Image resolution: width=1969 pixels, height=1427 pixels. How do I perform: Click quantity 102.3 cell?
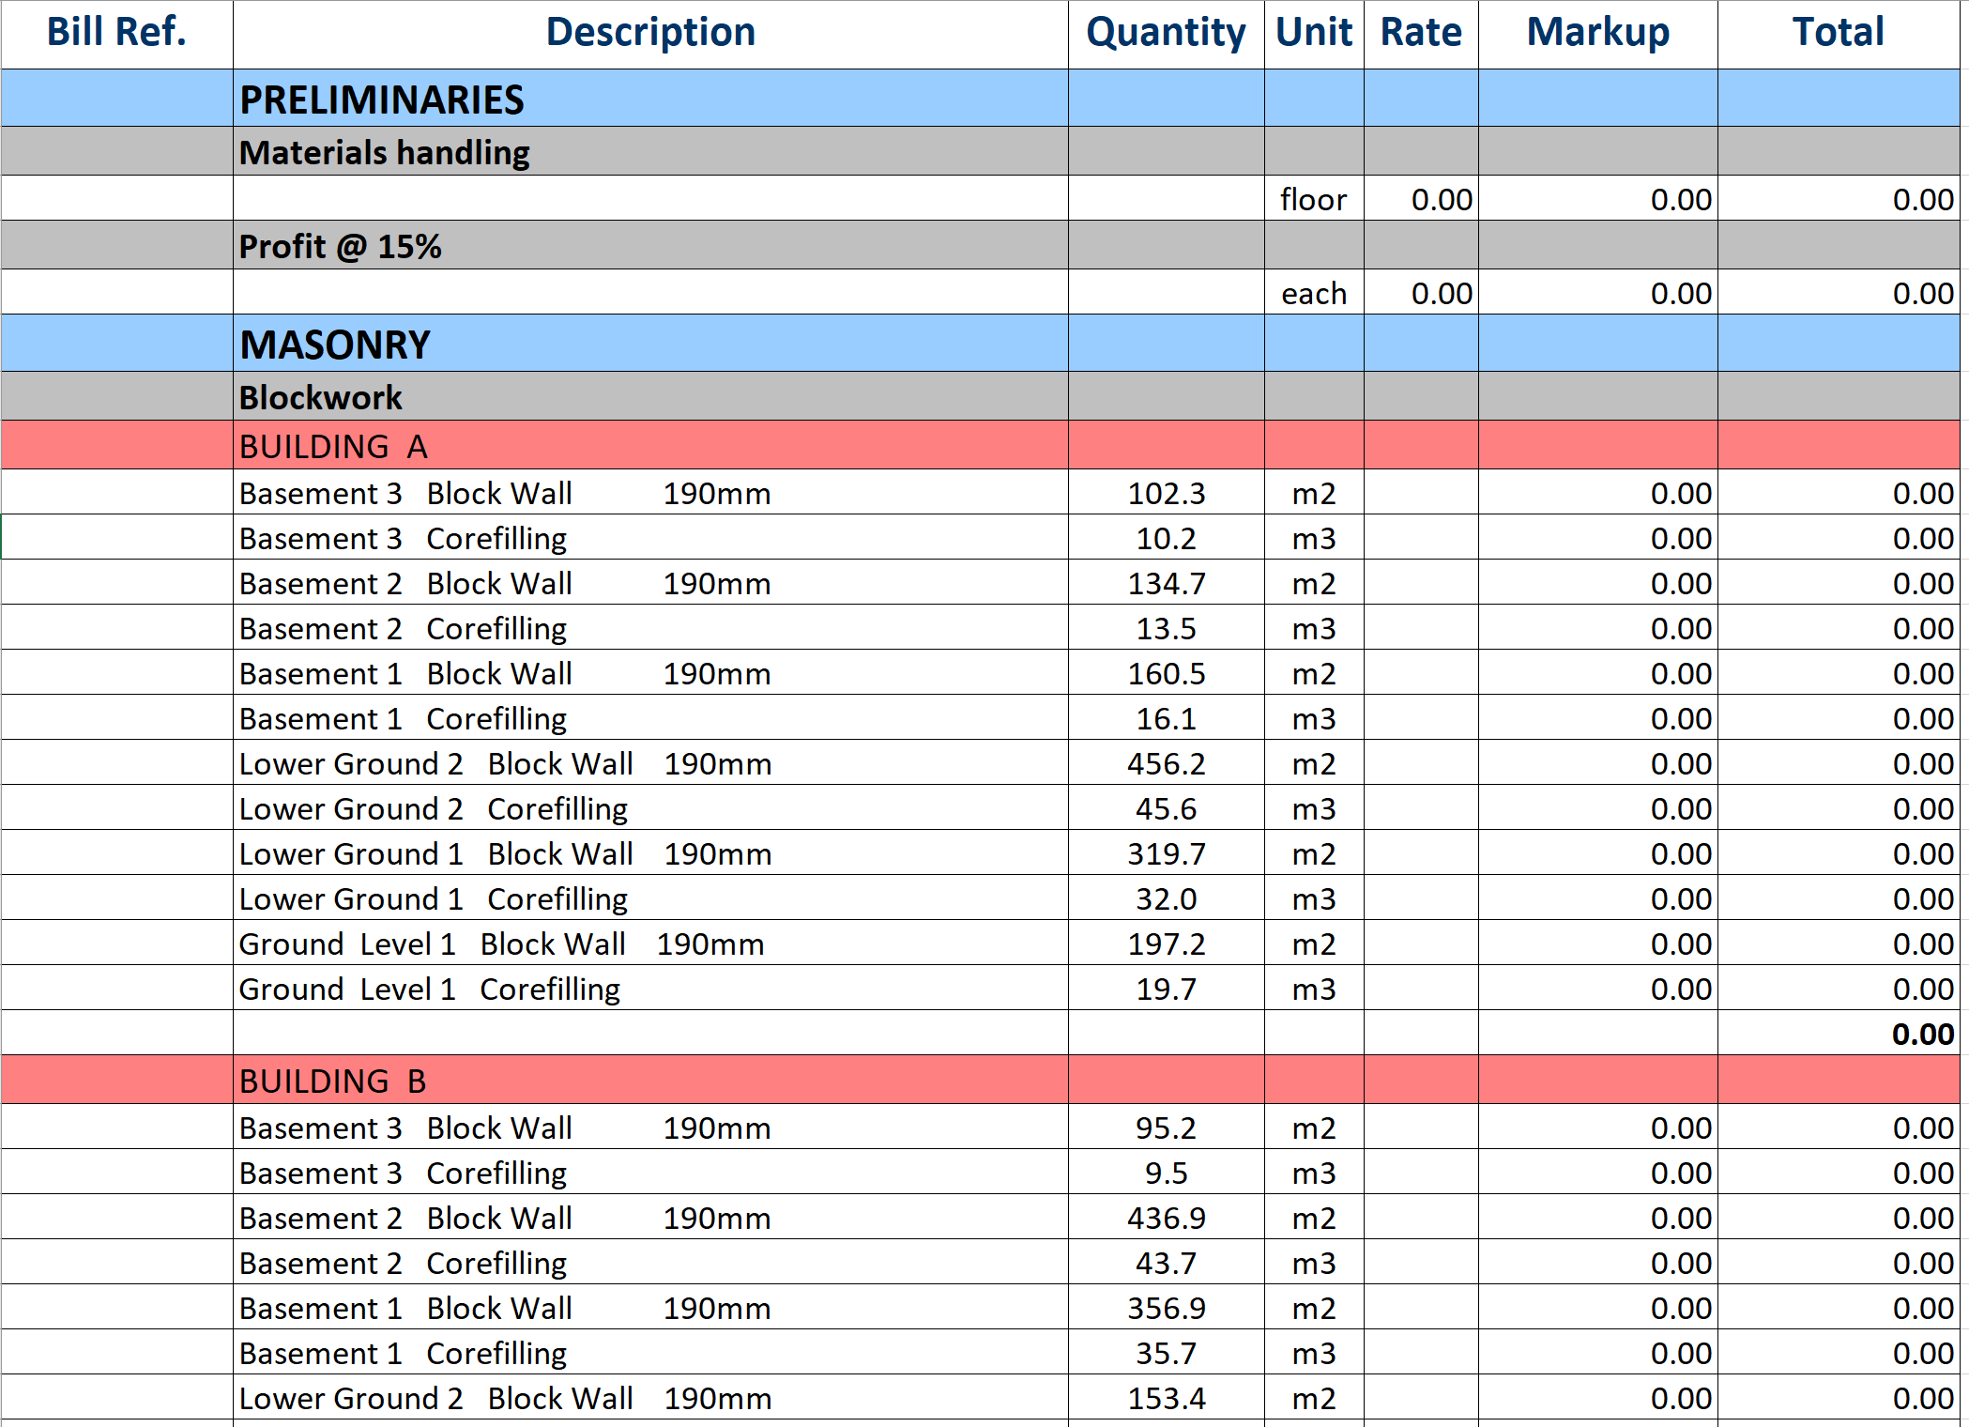[x=1165, y=493]
